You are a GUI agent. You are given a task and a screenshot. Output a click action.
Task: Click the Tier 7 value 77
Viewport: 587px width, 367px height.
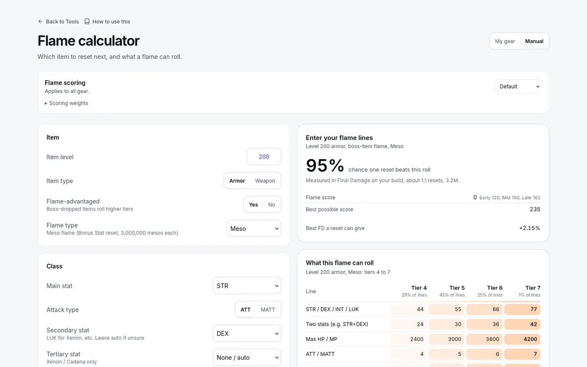pyautogui.click(x=522, y=309)
